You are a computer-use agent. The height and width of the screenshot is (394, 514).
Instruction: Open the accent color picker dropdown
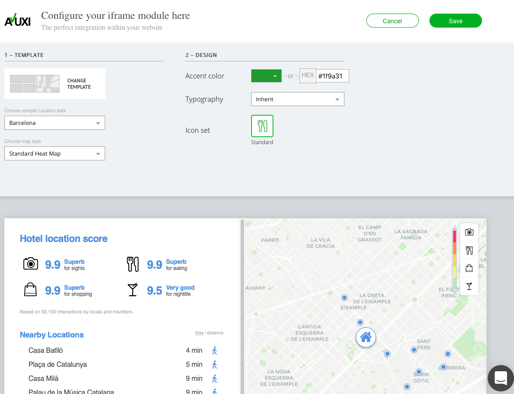coord(266,76)
